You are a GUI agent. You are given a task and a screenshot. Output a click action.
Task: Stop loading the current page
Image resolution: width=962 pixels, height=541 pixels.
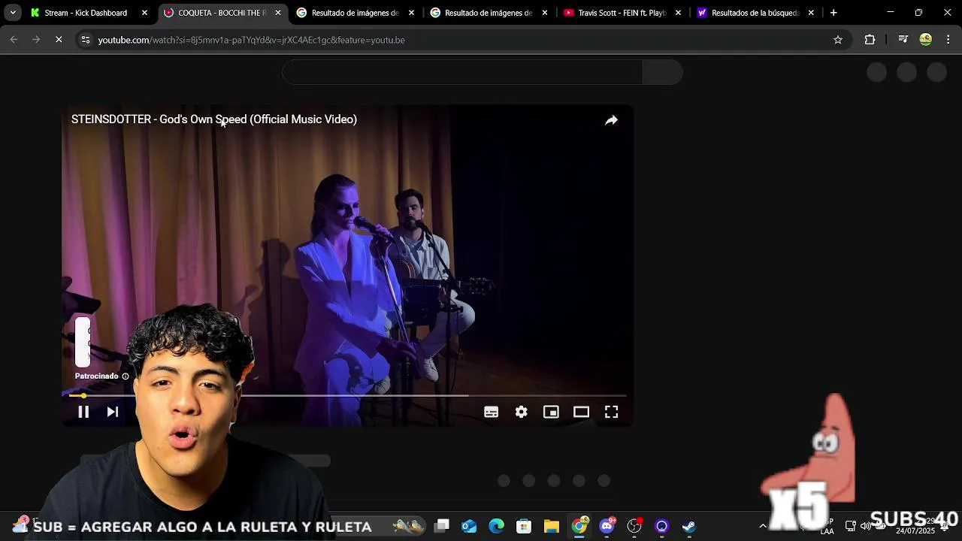click(59, 40)
